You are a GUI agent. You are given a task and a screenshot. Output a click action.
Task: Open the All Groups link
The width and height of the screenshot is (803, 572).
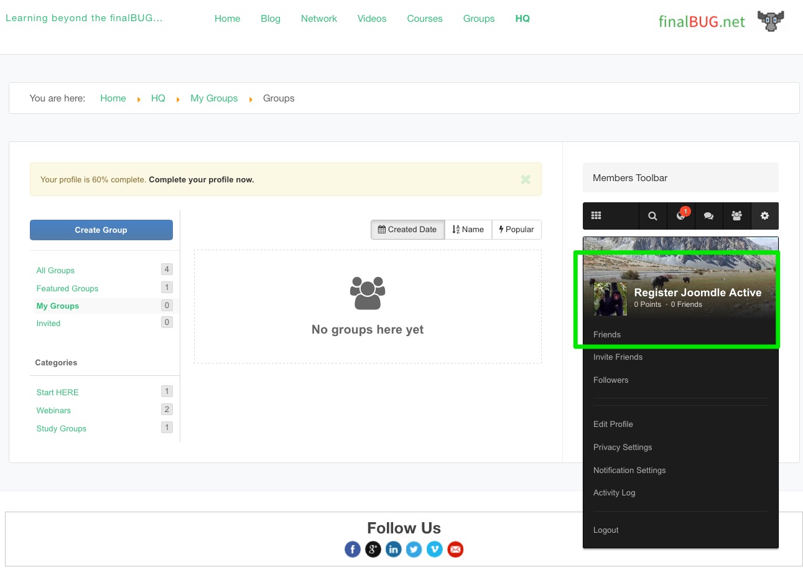(55, 271)
